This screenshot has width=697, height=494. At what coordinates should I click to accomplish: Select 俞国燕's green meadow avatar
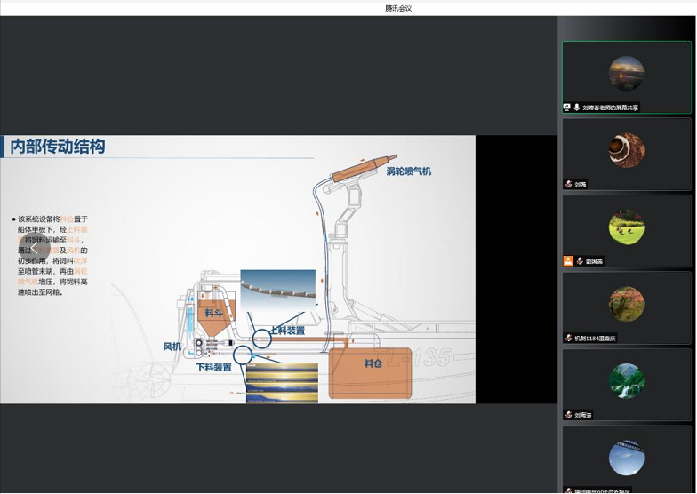(x=626, y=227)
